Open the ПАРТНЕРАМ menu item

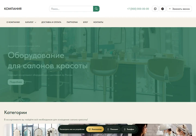pos(72,22)
